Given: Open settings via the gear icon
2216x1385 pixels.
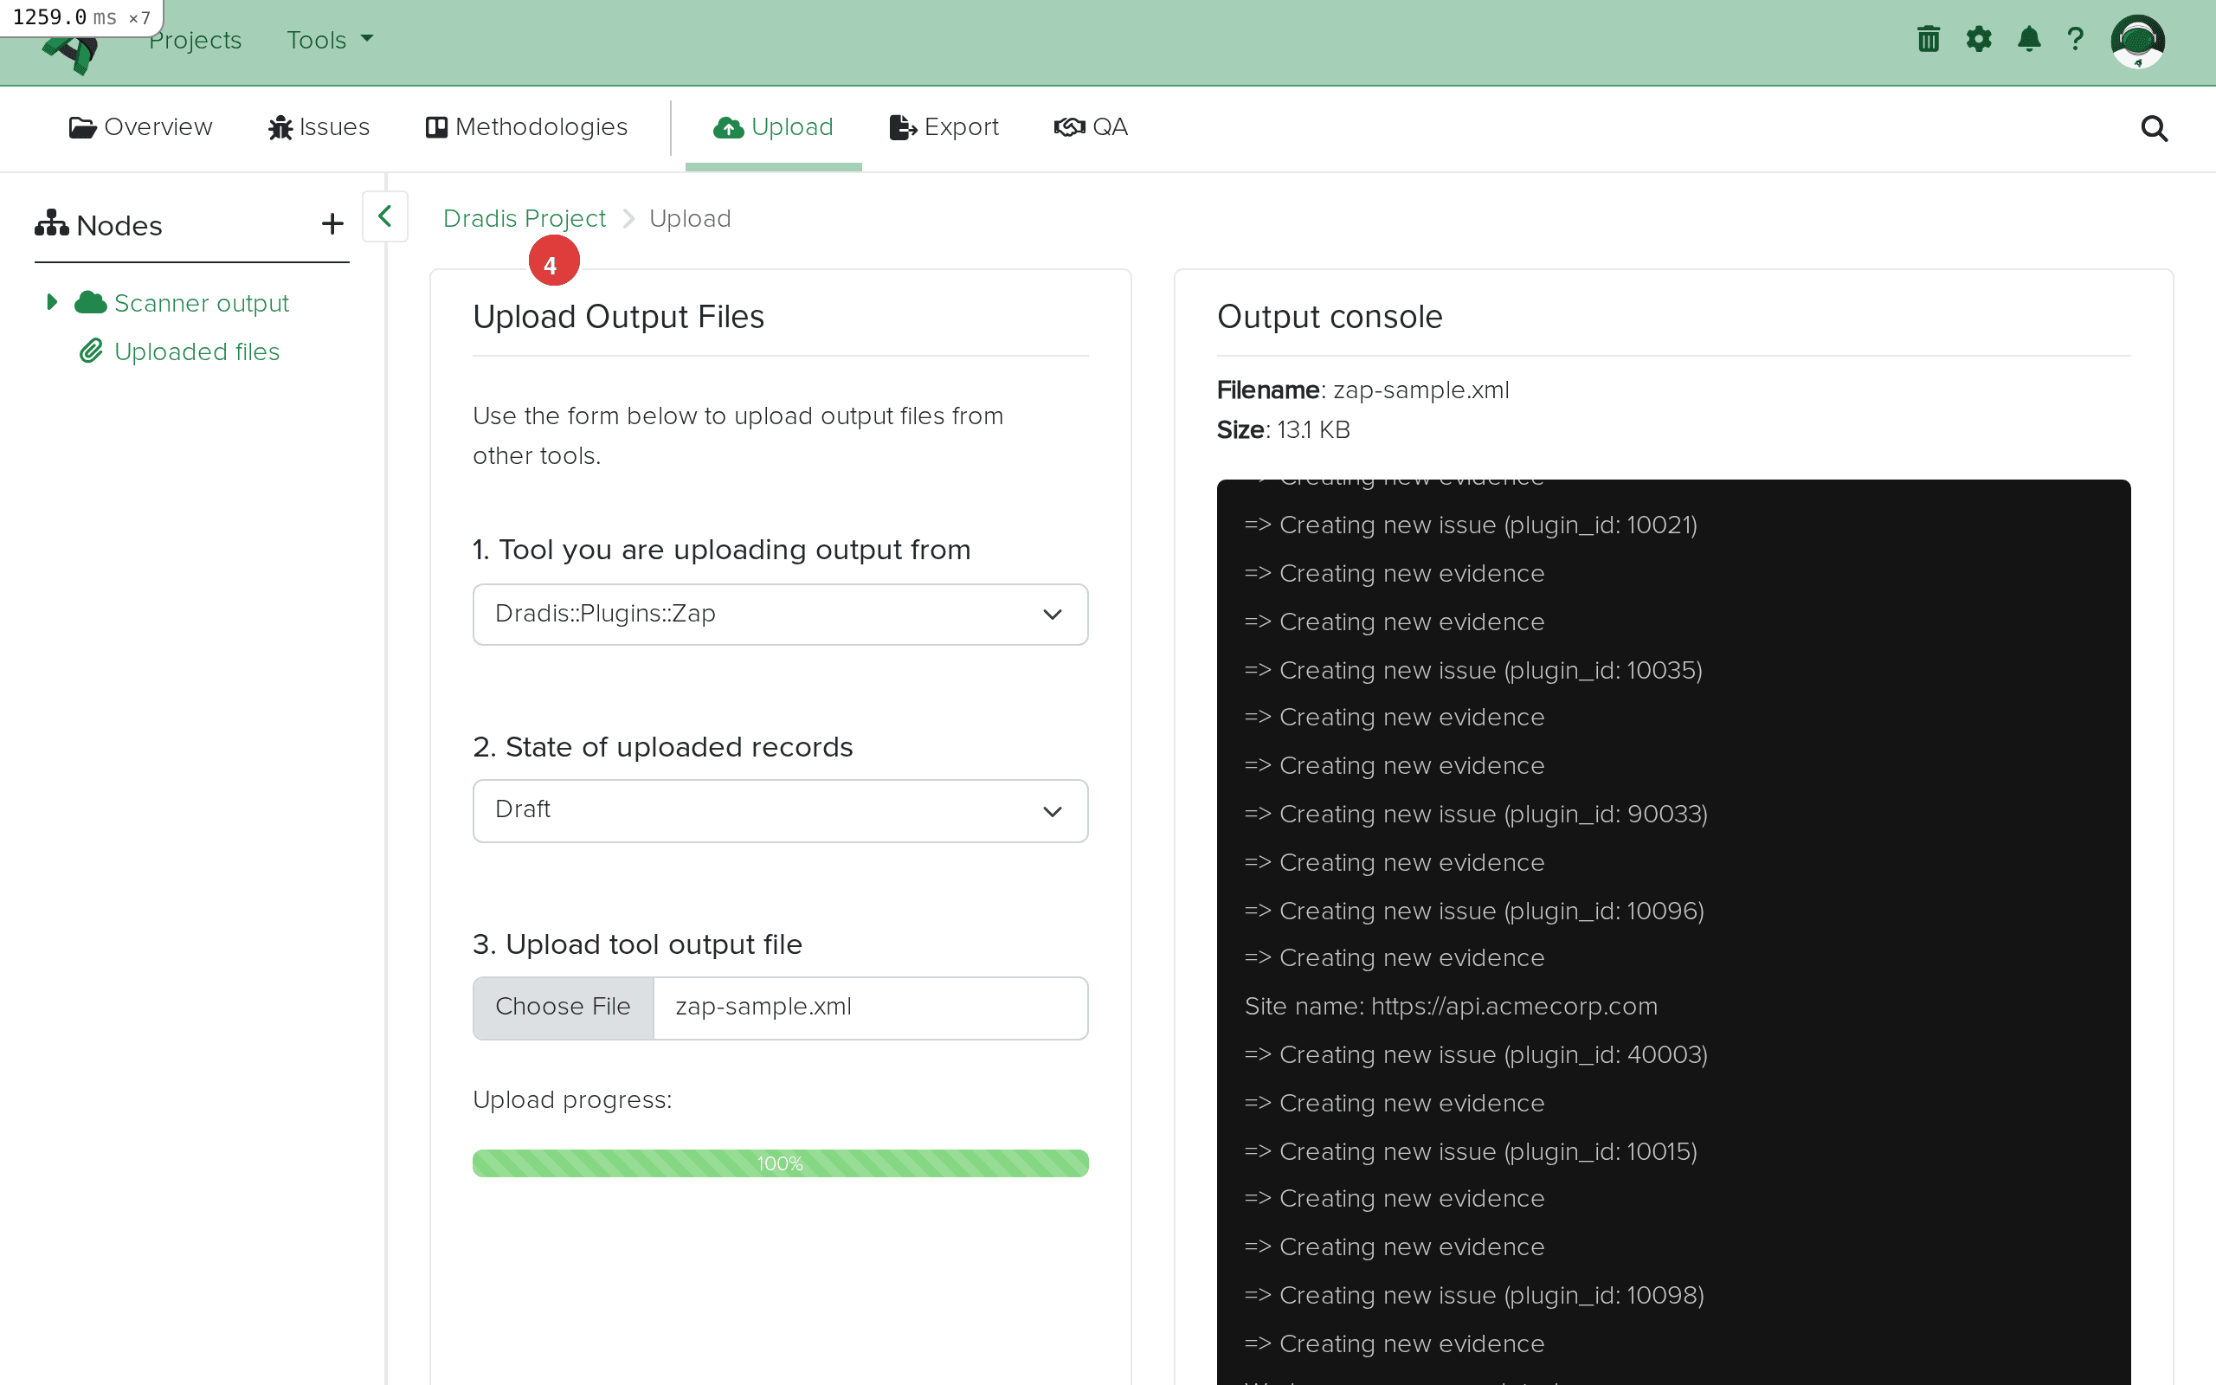Looking at the screenshot, I should click(1979, 38).
